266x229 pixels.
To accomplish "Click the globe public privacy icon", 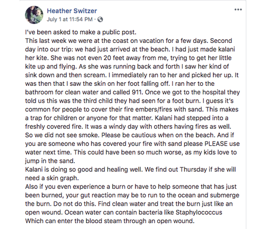I will coord(100,19).
